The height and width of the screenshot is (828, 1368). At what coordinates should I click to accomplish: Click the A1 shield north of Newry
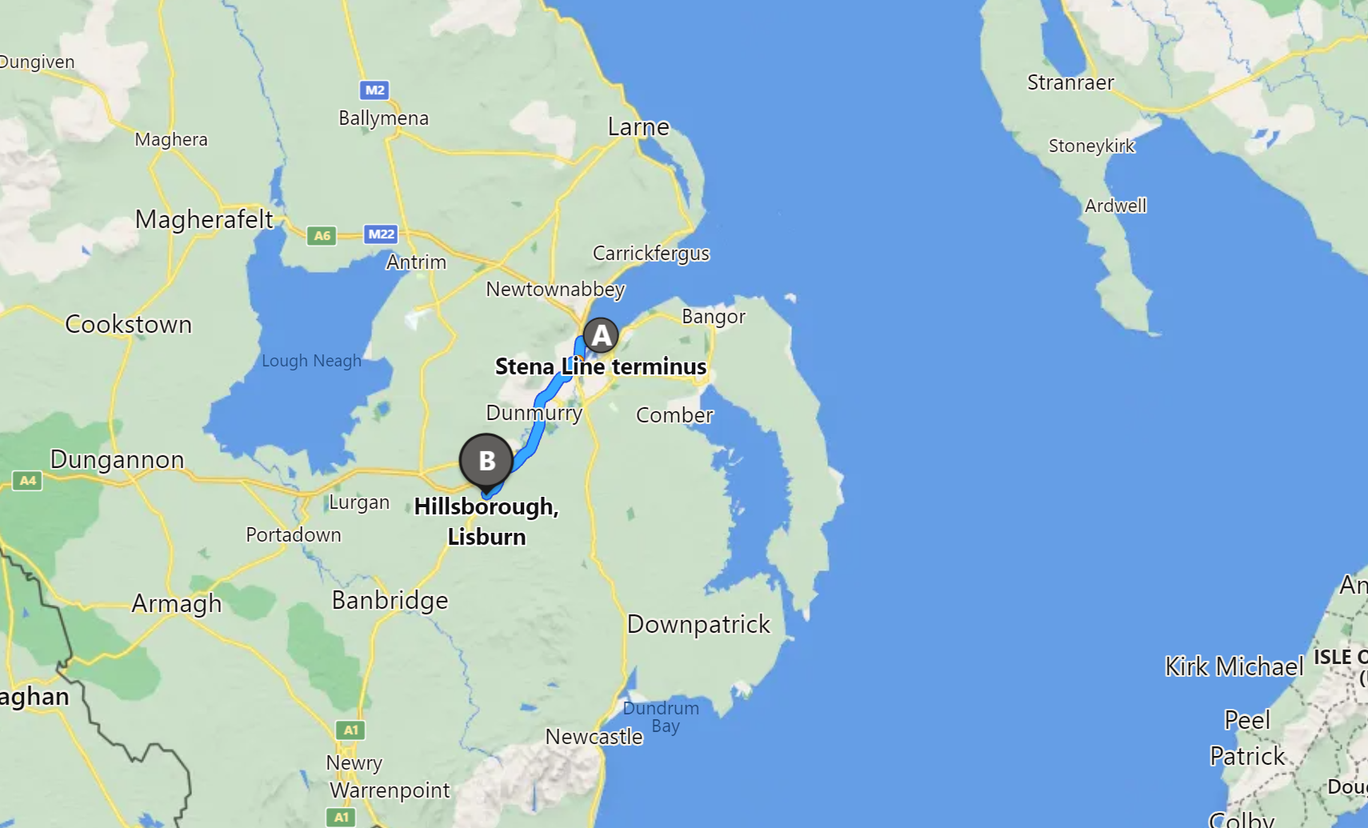(350, 730)
